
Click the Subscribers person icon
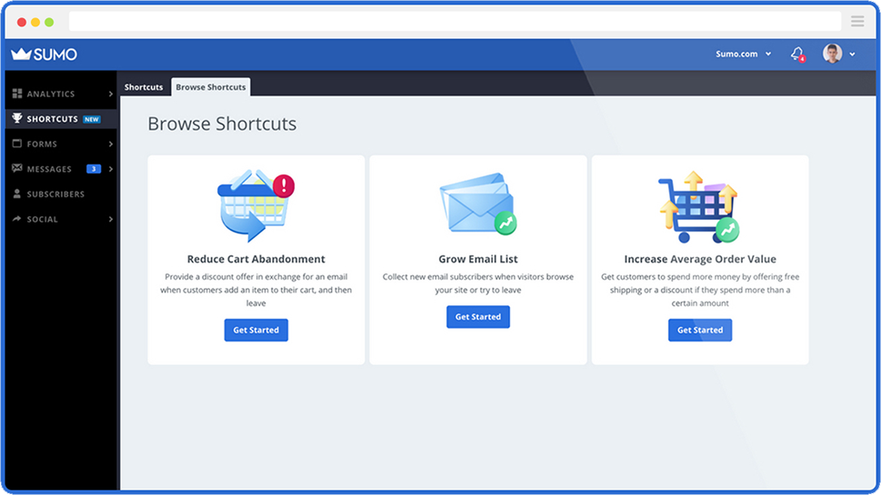(17, 193)
